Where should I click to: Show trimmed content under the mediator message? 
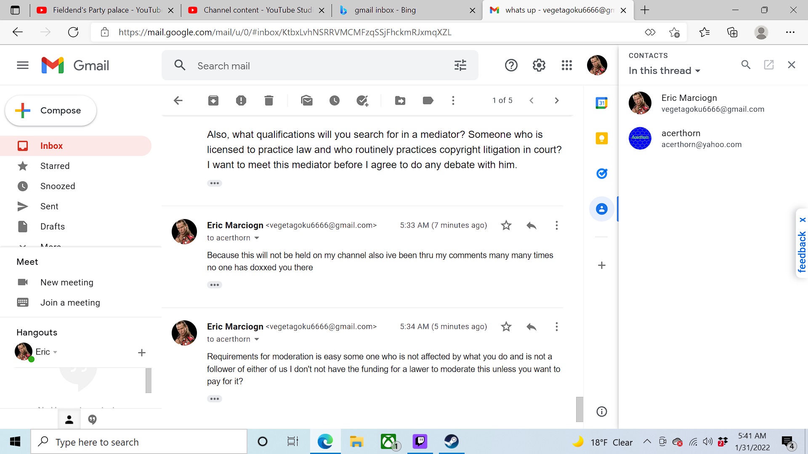215,183
